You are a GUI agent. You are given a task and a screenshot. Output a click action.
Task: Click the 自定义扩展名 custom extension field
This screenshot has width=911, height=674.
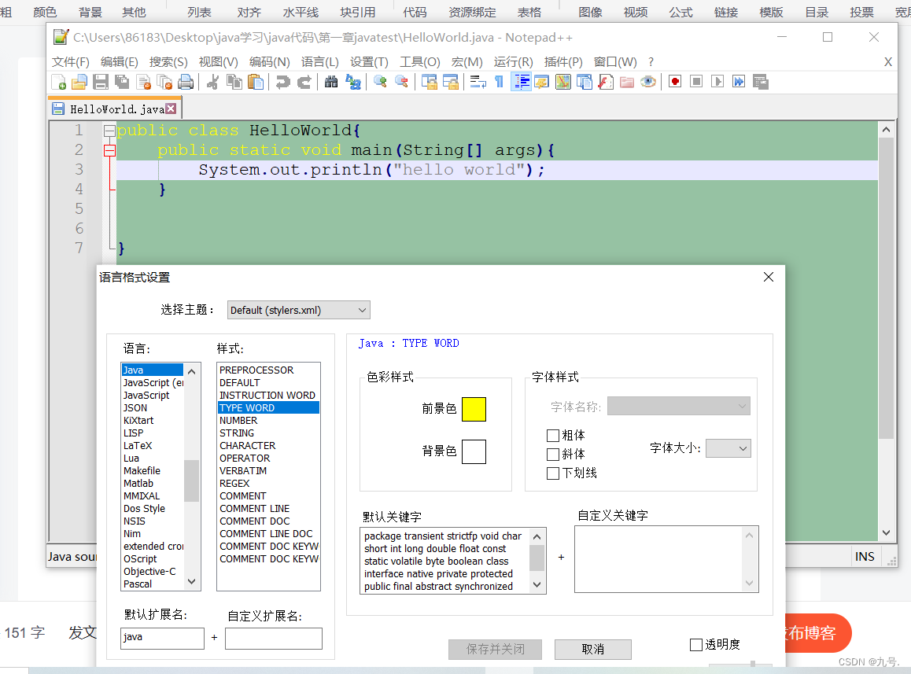point(274,638)
